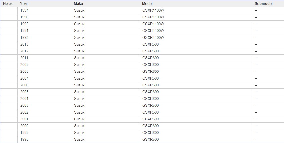
Task: Select the GSXR1100W model in the 1995 row
Action: pyautogui.click(x=153, y=24)
